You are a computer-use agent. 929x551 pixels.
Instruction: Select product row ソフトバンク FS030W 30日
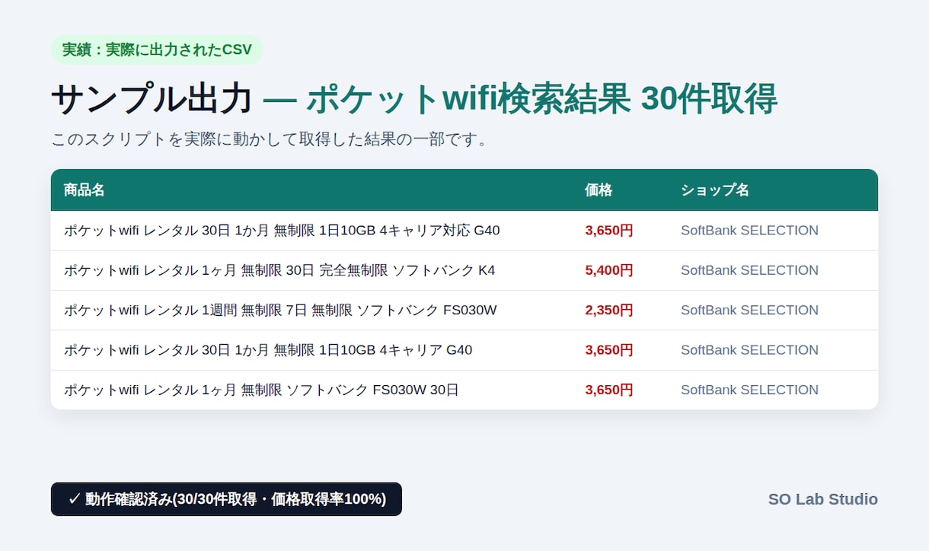click(464, 390)
